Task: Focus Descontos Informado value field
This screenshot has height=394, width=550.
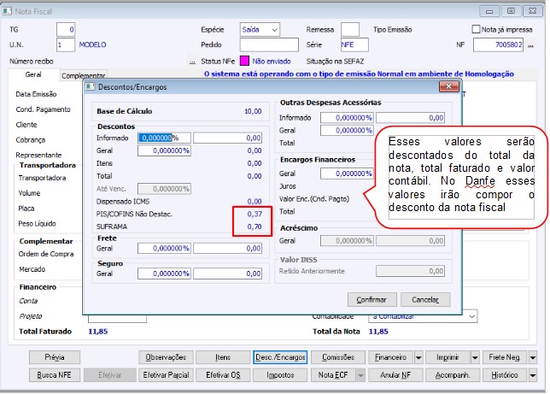Action: point(228,138)
